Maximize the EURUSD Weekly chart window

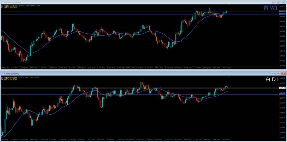pos(278,2)
